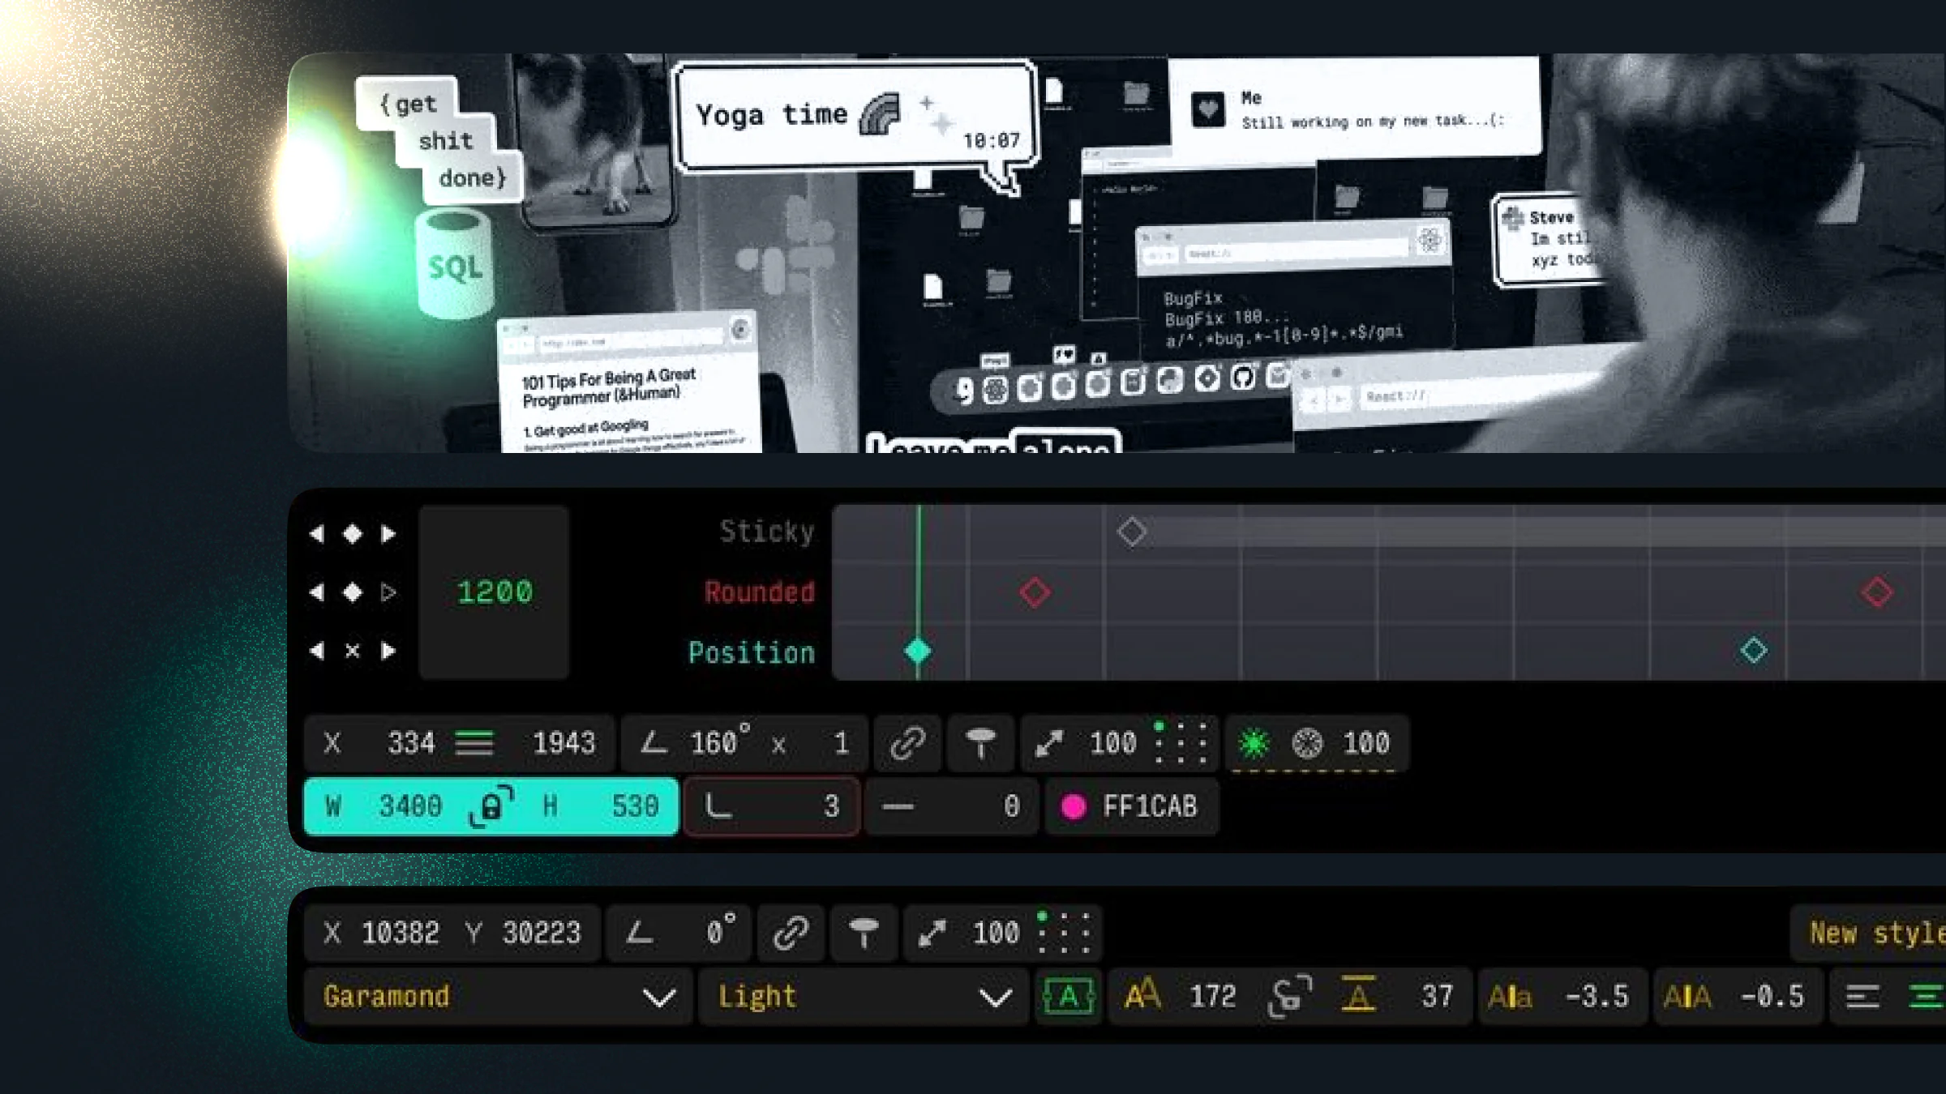The height and width of the screenshot is (1094, 1946).
Task: Toggle the width-height aspect ratio lock
Action: click(491, 806)
